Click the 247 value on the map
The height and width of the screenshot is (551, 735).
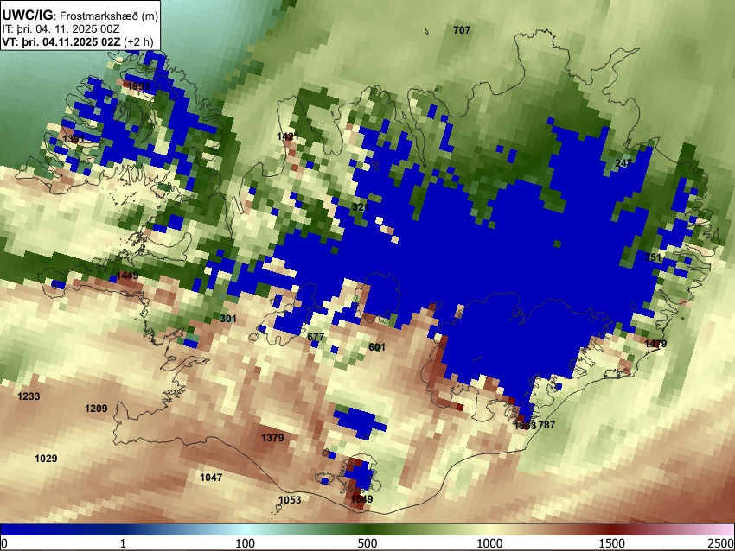(x=623, y=163)
